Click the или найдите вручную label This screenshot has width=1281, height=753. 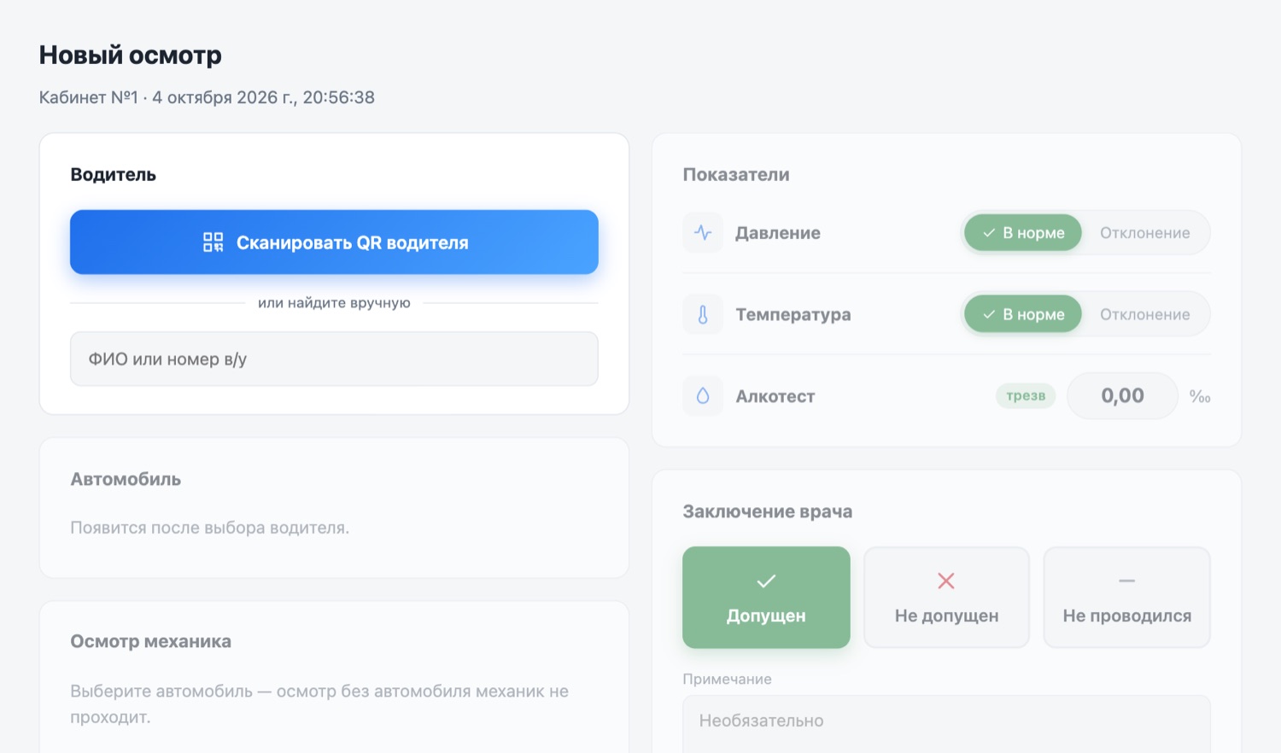pos(334,302)
